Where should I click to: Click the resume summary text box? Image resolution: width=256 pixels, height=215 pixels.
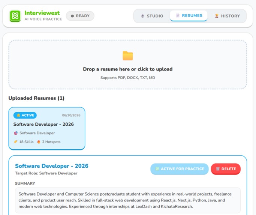[x=128, y=200]
